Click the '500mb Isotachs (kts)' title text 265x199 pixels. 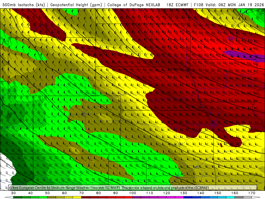(24, 5)
